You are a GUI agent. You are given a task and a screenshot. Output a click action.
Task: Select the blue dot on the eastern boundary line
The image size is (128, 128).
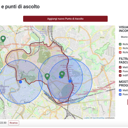coord(70,81)
